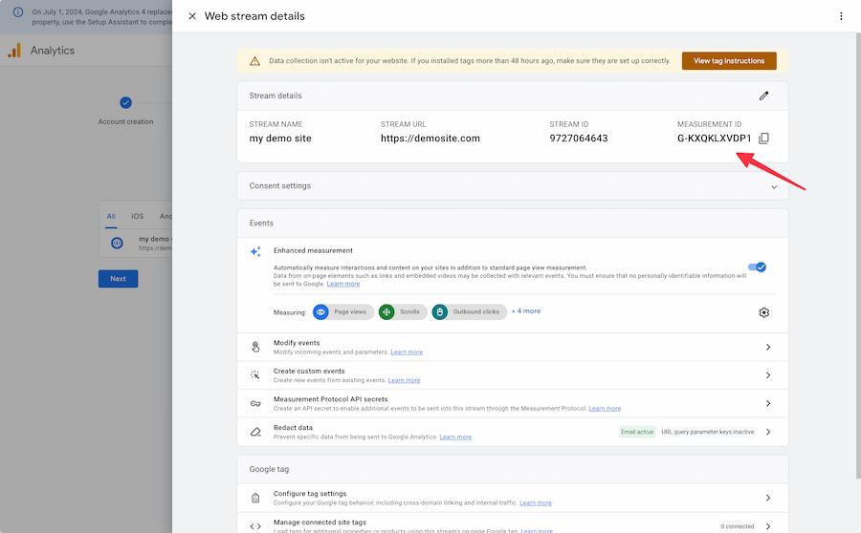The height and width of the screenshot is (533, 861).
Task: Click the Account creation step checkmark
Action: click(125, 102)
